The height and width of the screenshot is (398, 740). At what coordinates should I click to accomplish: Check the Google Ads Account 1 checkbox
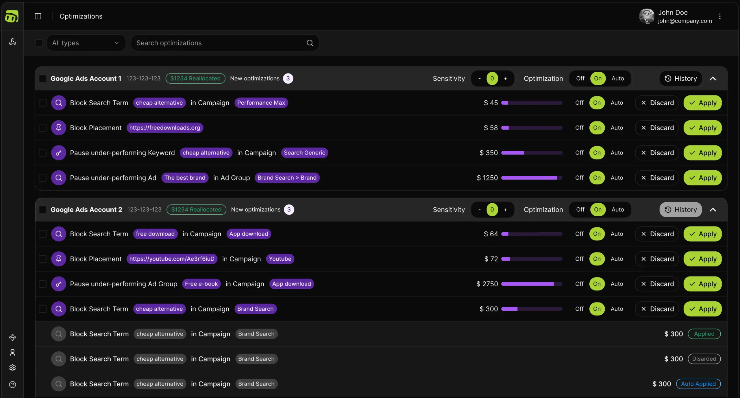[x=43, y=78]
